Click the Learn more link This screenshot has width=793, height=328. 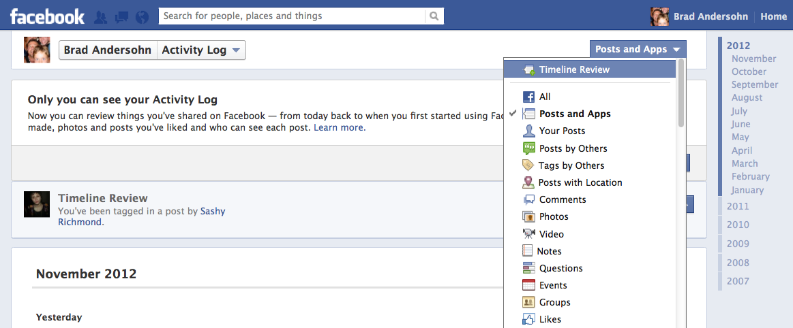pyautogui.click(x=338, y=127)
